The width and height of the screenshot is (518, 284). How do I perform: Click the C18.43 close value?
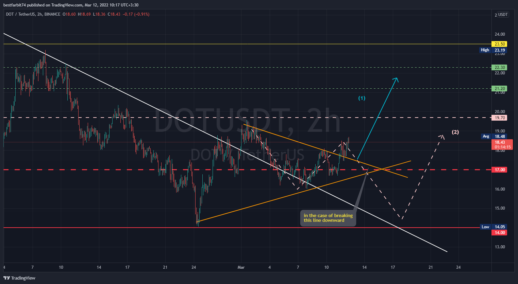[x=114, y=14]
